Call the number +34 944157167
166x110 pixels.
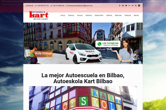click(x=43, y=5)
